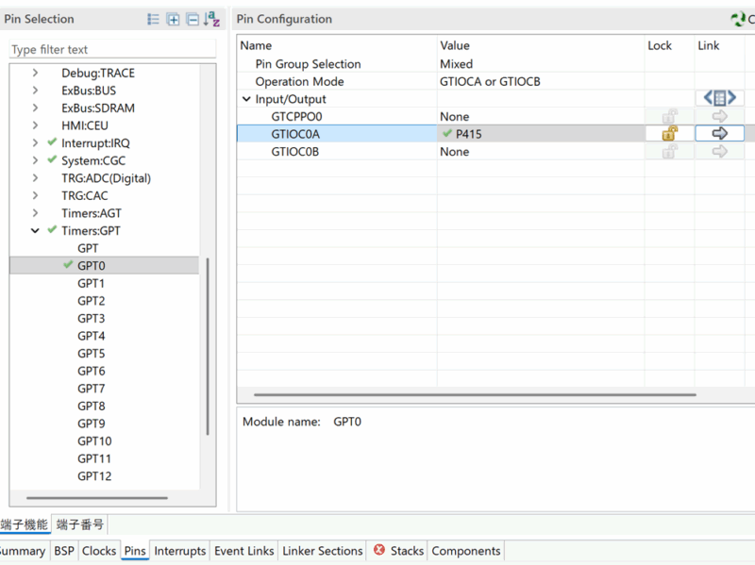This screenshot has height=565, width=755.
Task: Select GPT5 in the pin tree
Action: pyautogui.click(x=91, y=354)
